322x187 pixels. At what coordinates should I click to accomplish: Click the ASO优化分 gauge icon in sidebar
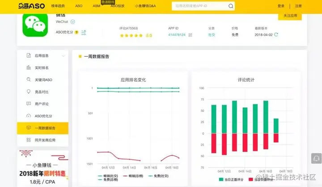(x=29, y=116)
